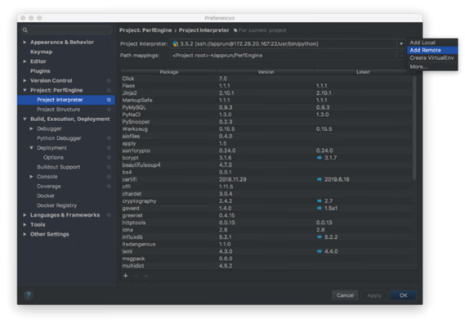Click the project-level icon beside Version Control
Viewport: 465px width, 324px height.
(109, 81)
